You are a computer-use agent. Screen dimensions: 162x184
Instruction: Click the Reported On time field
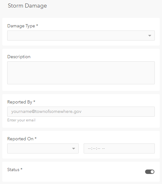pyautogui.click(x=119, y=148)
